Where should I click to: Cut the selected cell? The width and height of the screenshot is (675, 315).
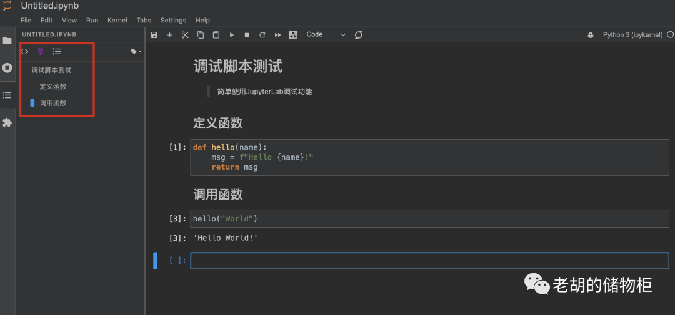tap(185, 35)
